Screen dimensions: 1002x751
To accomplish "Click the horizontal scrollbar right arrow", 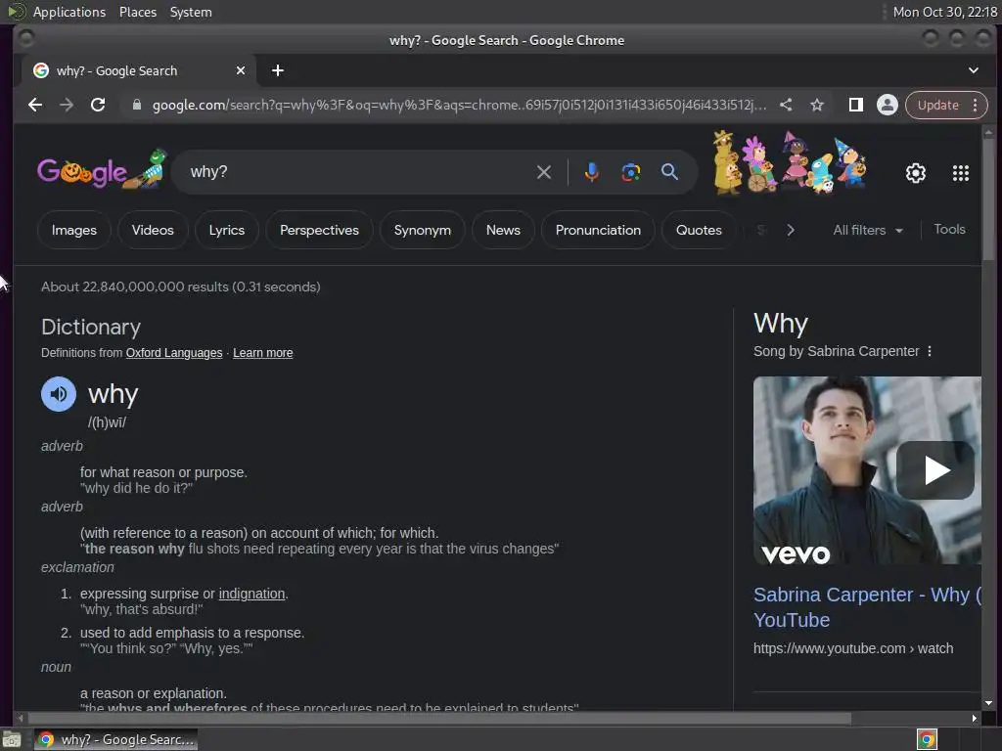I will tap(974, 719).
